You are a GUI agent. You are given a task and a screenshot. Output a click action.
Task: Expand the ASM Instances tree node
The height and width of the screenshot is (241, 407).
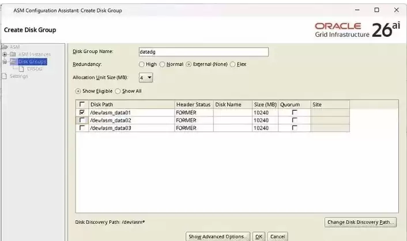click(x=5, y=54)
